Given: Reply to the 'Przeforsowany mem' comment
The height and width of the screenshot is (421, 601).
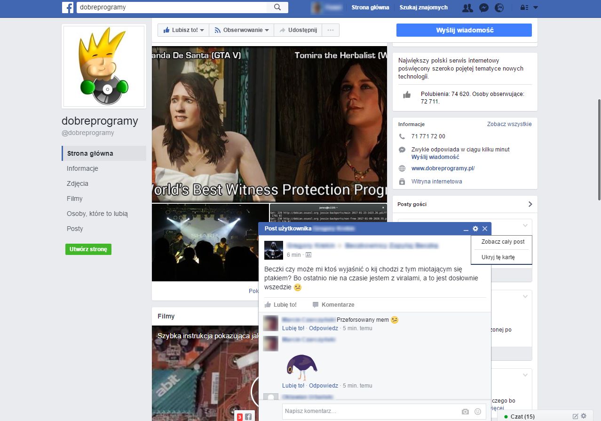Looking at the screenshot, I should click(x=324, y=328).
